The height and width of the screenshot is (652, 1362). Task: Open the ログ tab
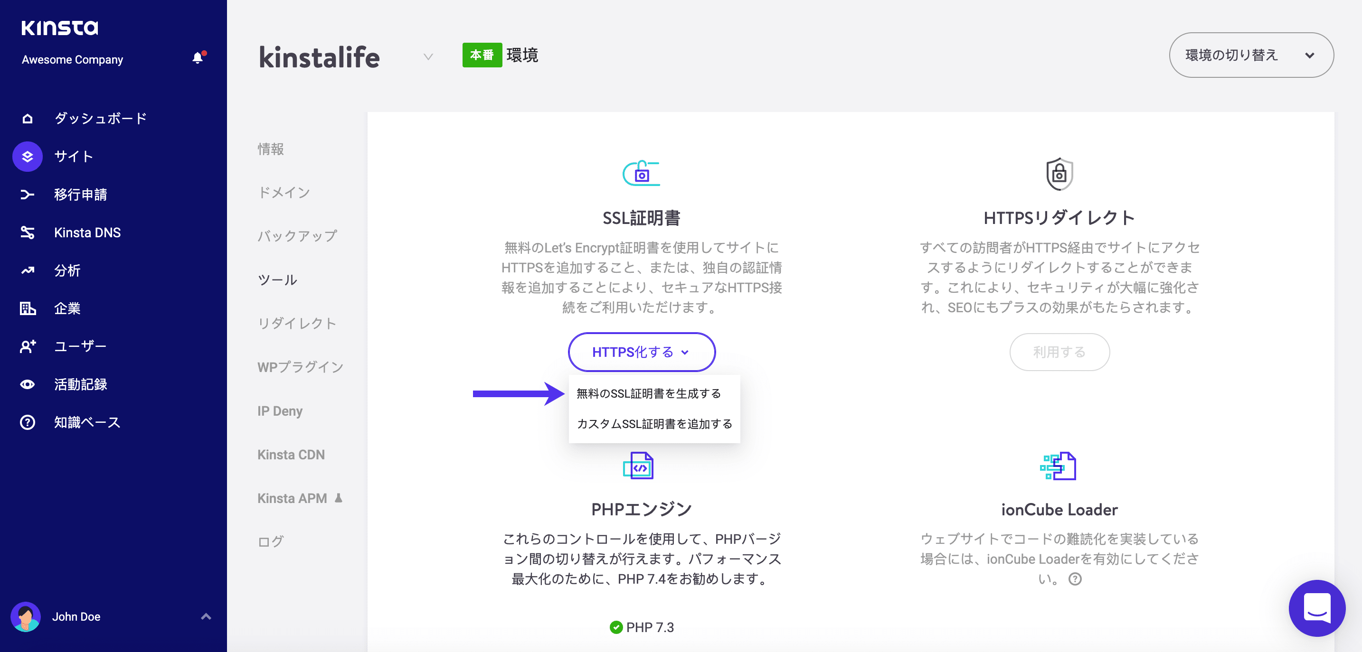(x=271, y=541)
